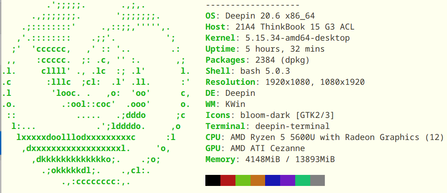Click the dashed separator line above OS
447x193 pixels.
253,5
